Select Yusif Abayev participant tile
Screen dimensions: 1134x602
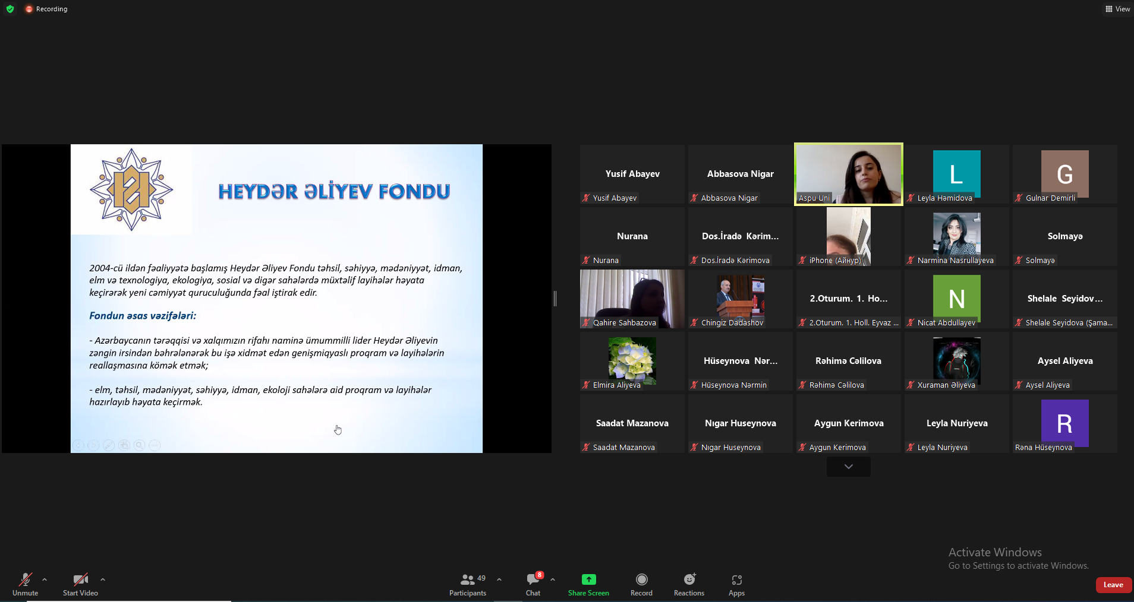tap(632, 174)
